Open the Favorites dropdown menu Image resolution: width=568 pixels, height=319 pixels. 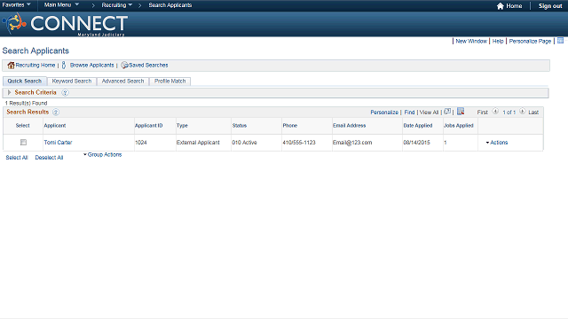coord(17,5)
